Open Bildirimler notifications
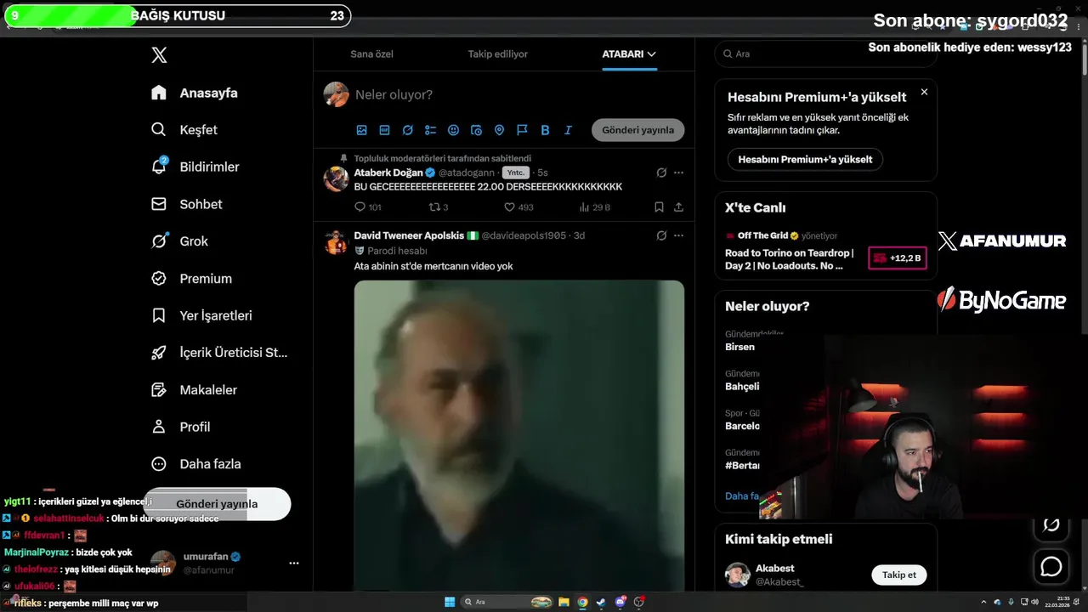Screen dimensions: 1088x612 [195, 167]
